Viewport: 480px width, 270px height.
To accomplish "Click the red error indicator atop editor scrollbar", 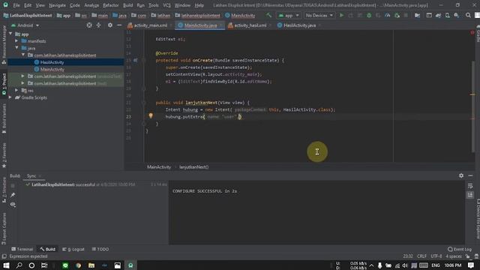I will pos(472,32).
